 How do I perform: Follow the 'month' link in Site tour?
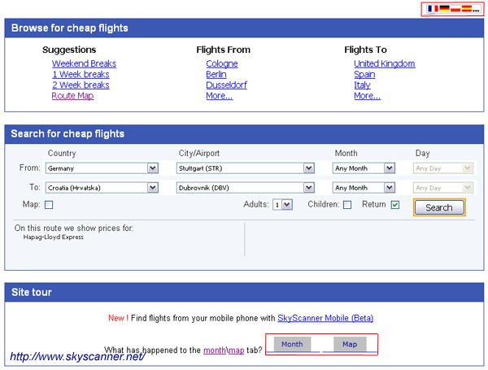[x=215, y=350]
